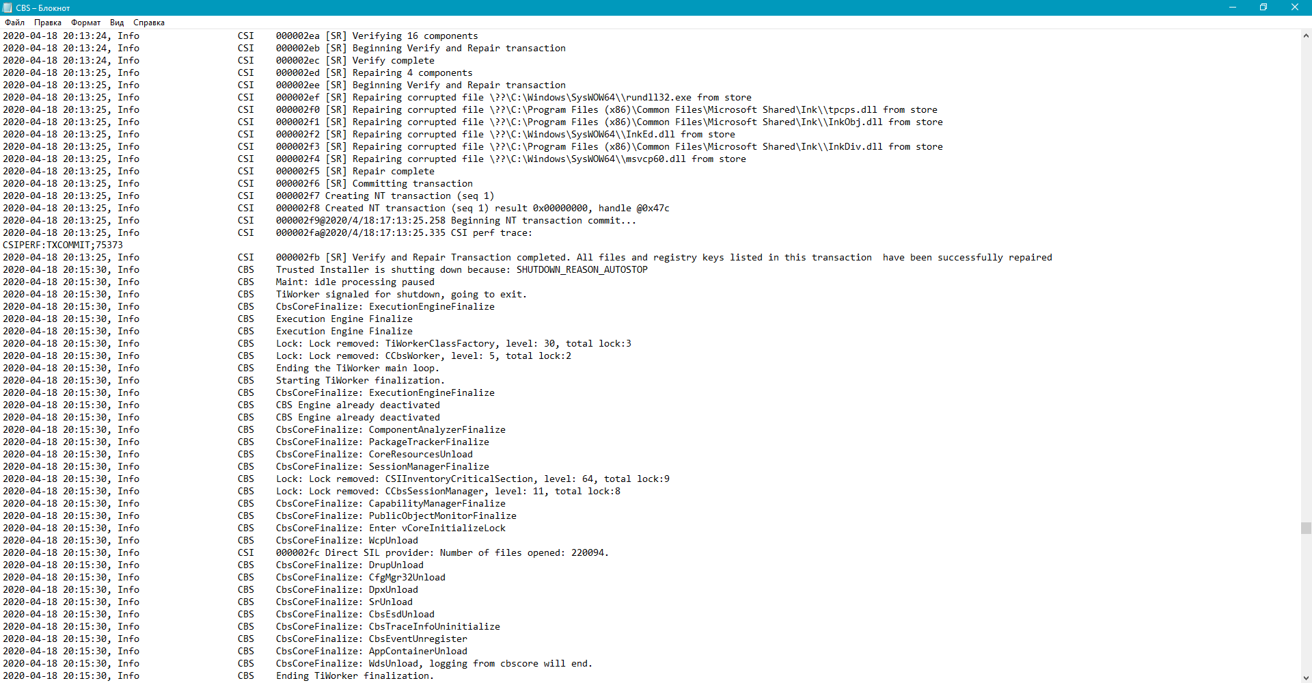Click 'CCbsSessionManager' in lock line
This screenshot has height=683, width=1312.
coord(434,492)
